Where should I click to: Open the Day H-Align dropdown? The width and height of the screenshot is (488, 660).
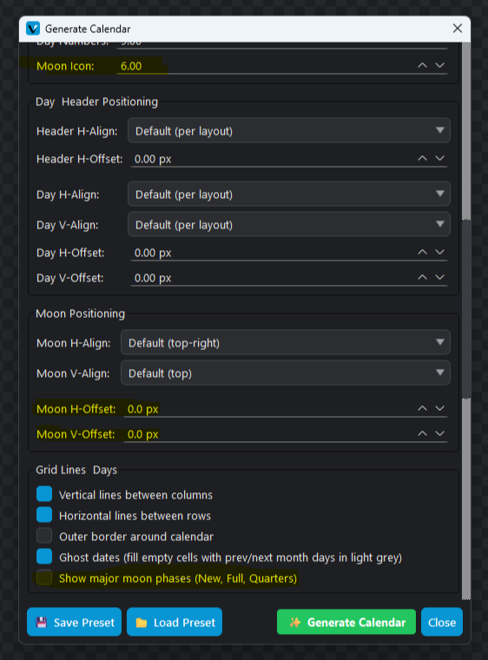click(289, 194)
